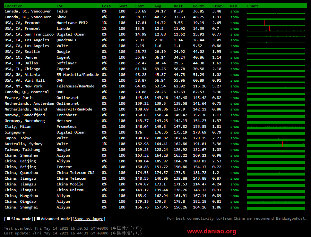Show MTR for Softlayer Dallas row
This screenshot has height=237, width=311.
pyautogui.click(x=235, y=63)
